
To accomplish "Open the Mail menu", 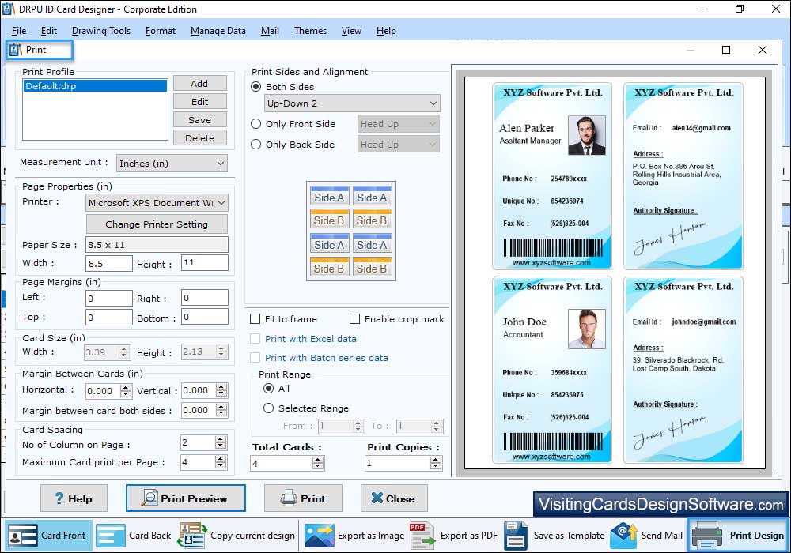I will pyautogui.click(x=270, y=31).
